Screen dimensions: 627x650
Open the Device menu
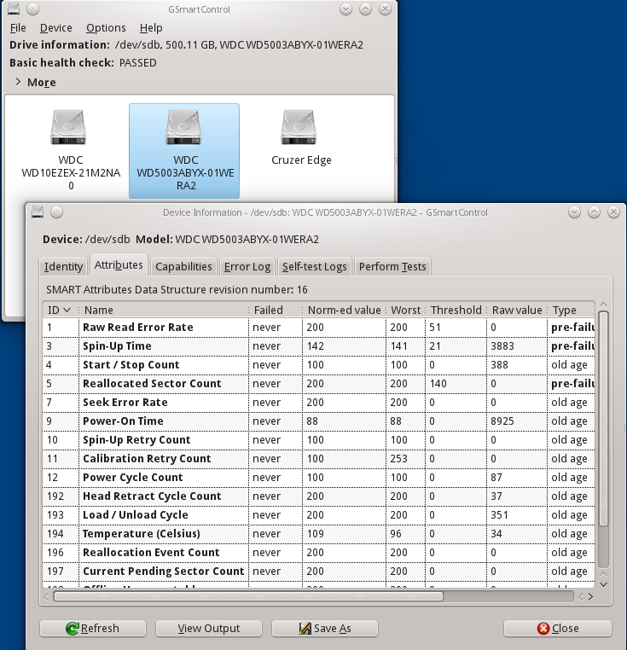click(x=56, y=28)
